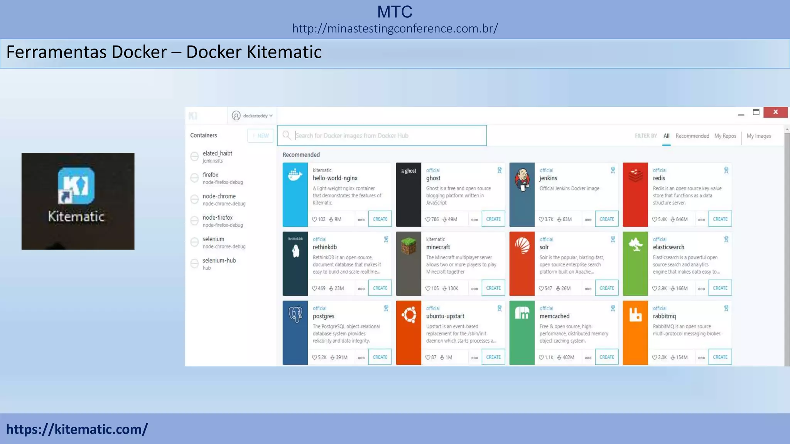The width and height of the screenshot is (790, 444).
Task: Click the official badge icon on solr
Action: 613,239
